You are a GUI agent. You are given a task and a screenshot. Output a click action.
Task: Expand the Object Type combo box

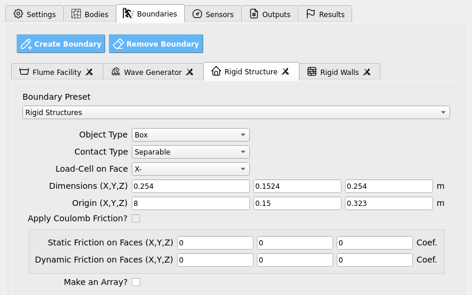click(191, 135)
